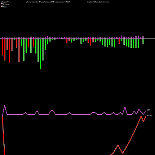The width and height of the screenshot is (155, 155).
Task: Select the 'Volume' legend label
Action: [x=6, y=4]
